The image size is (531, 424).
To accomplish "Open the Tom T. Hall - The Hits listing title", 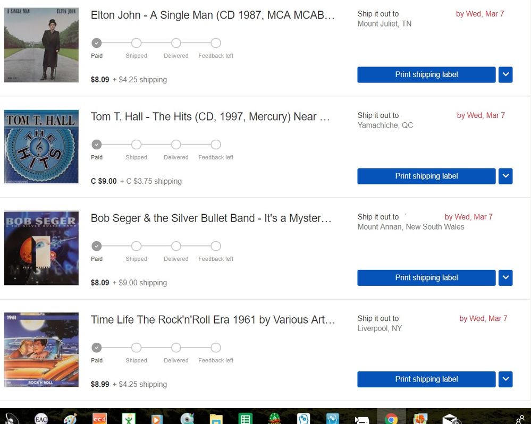I will click(210, 117).
